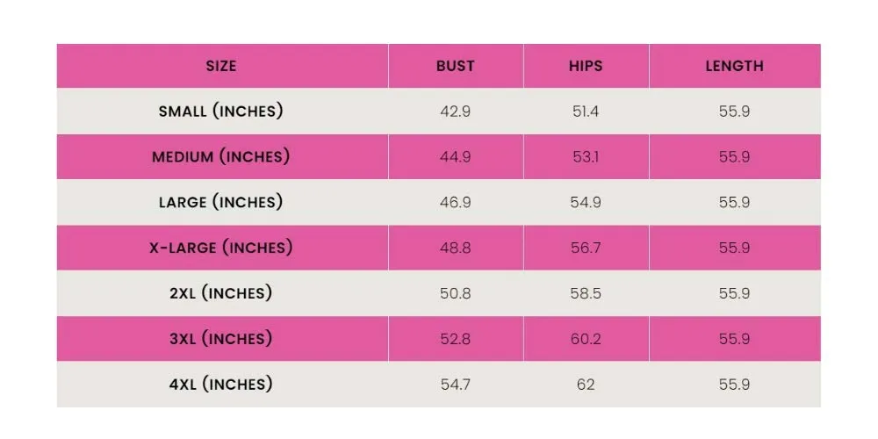The height and width of the screenshot is (439, 878).
Task: Select the 2XL (INCHES) row label
Action: (221, 293)
